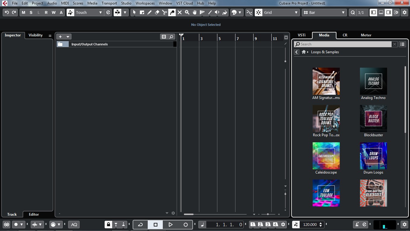Open the Setup Window Layout gear icon
The width and height of the screenshot is (410, 231).
tap(396, 12)
